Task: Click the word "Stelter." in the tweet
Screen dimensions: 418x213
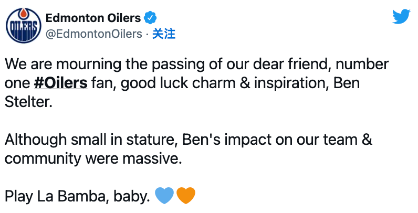Action: point(29,102)
